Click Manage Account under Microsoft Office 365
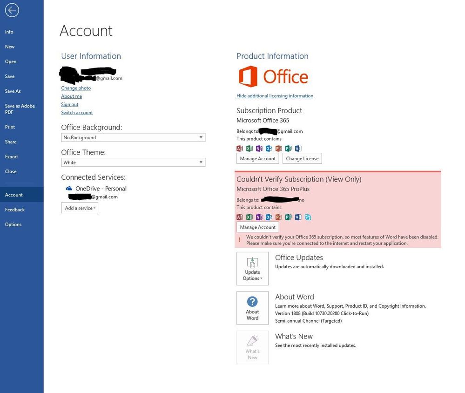The width and height of the screenshot is (465, 393). coord(258,158)
